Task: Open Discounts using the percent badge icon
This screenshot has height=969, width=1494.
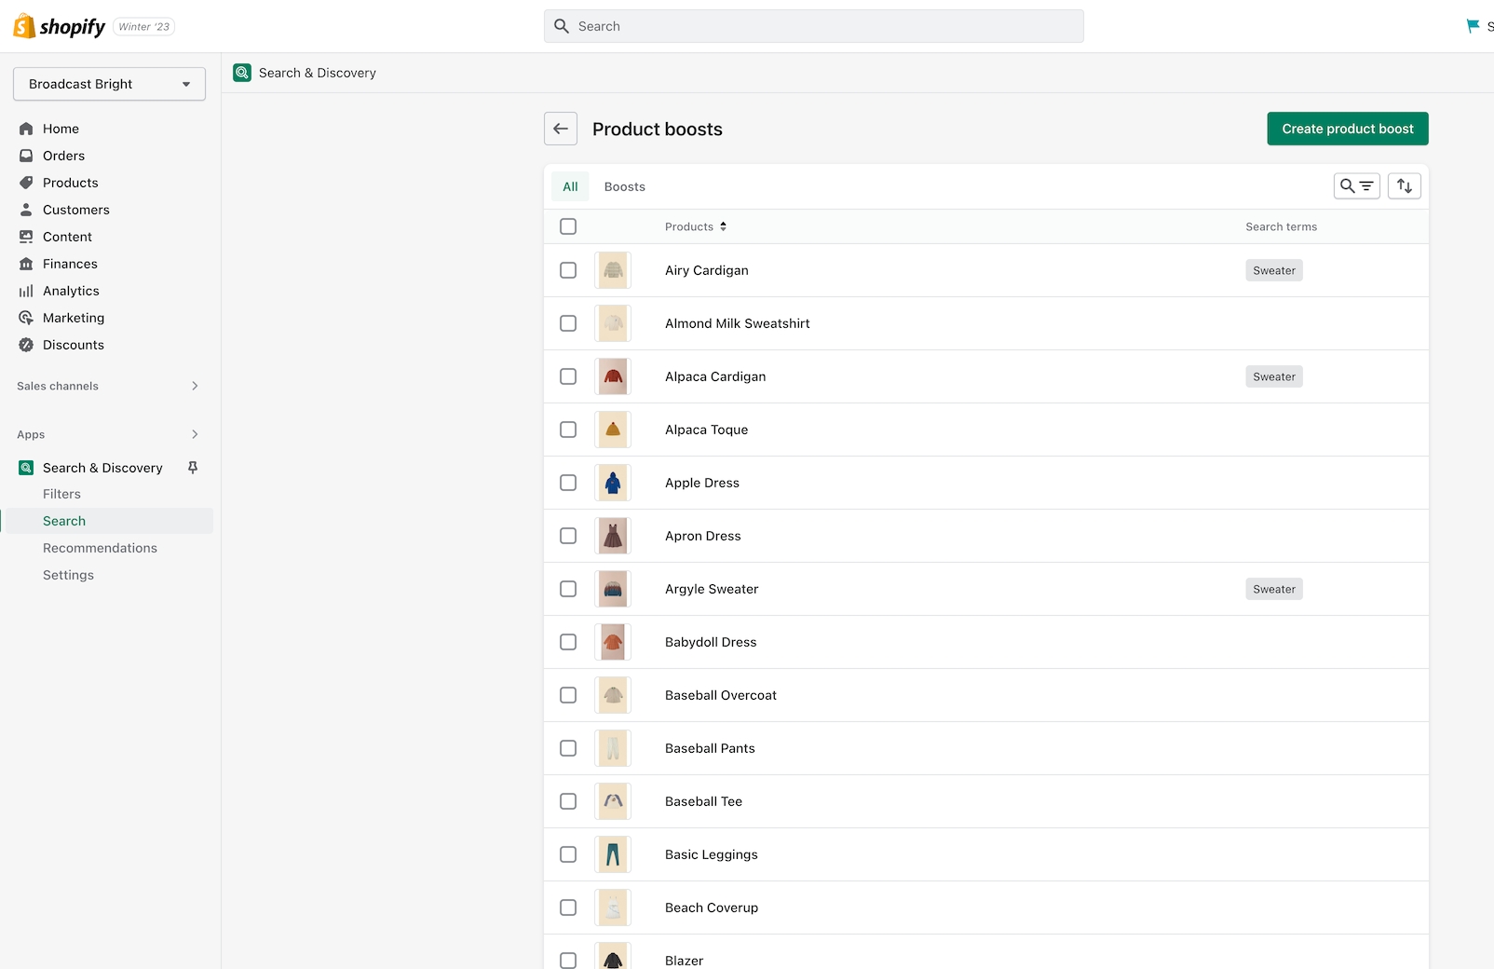Action: point(26,345)
